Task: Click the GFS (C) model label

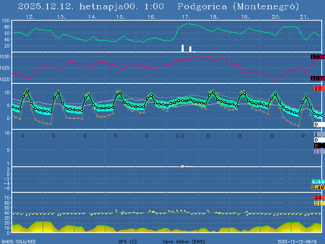Action: pos(128,242)
